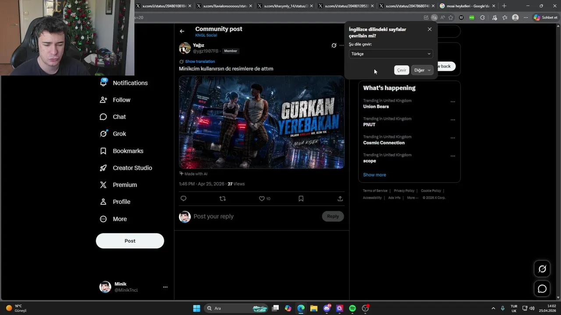Click the favorites star icon in address bar
Image resolution: width=561 pixels, height=315 pixels.
(x=451, y=17)
